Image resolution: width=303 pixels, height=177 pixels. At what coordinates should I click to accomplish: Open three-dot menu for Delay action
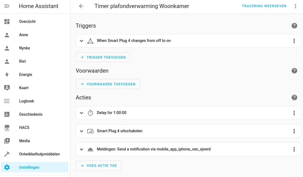pyautogui.click(x=294, y=113)
